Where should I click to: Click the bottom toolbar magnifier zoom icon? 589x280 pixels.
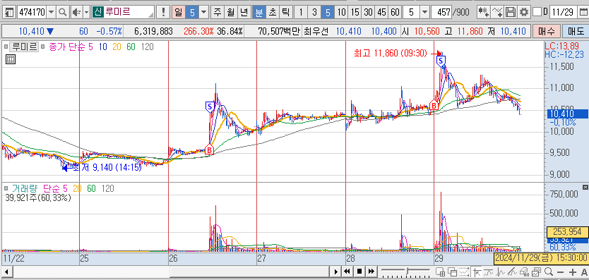tap(549, 272)
